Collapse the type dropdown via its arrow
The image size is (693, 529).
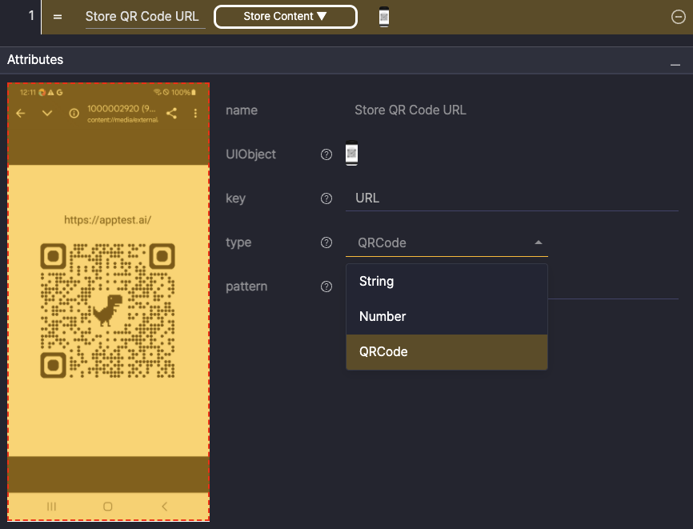pos(538,242)
